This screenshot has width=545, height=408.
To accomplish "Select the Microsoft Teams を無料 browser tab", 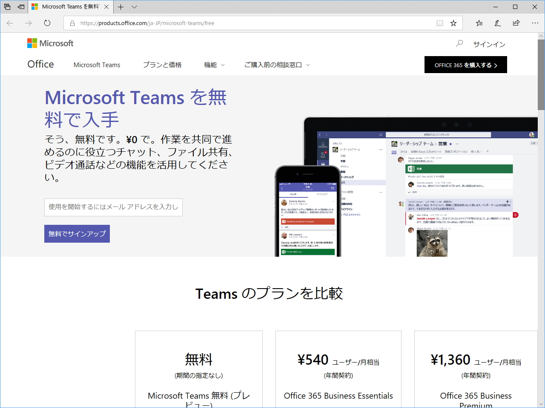I will tap(71, 7).
